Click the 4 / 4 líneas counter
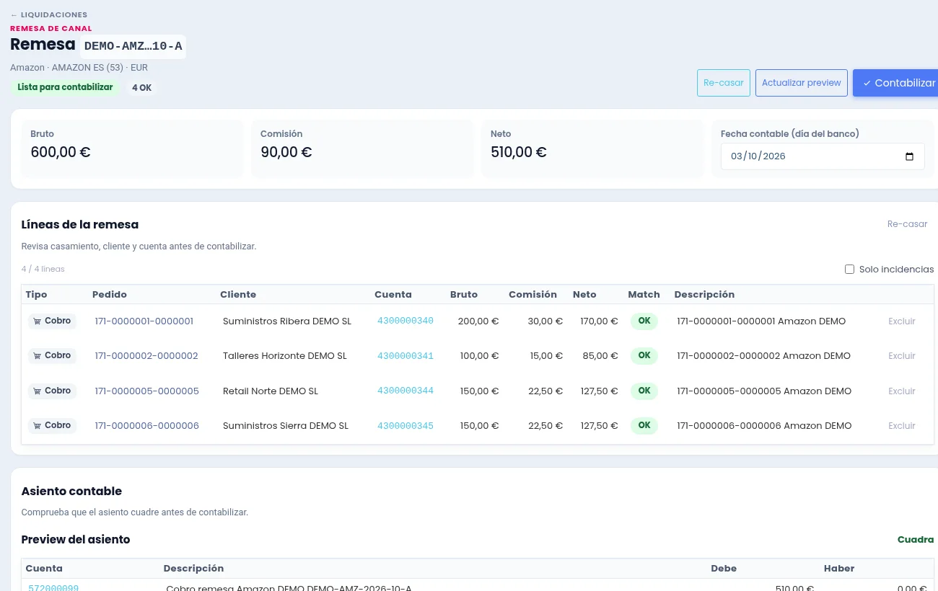 pyautogui.click(x=43, y=270)
